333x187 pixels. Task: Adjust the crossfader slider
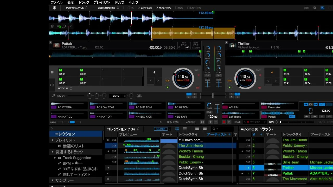tap(213, 96)
